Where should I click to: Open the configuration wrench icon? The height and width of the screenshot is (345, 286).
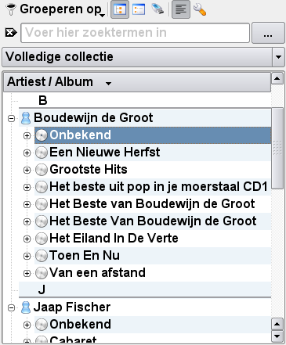coord(200,9)
